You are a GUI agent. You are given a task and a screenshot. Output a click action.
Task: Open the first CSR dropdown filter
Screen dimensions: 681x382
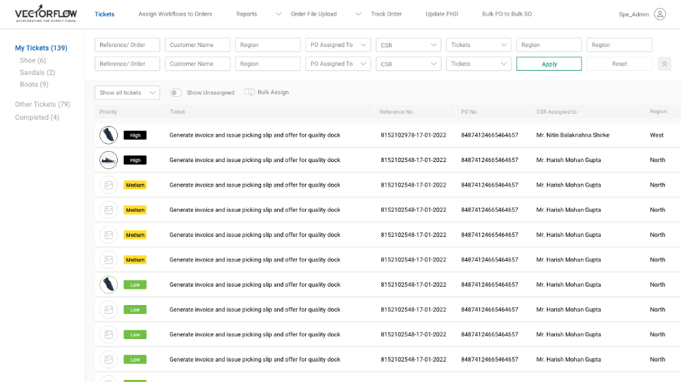click(408, 45)
